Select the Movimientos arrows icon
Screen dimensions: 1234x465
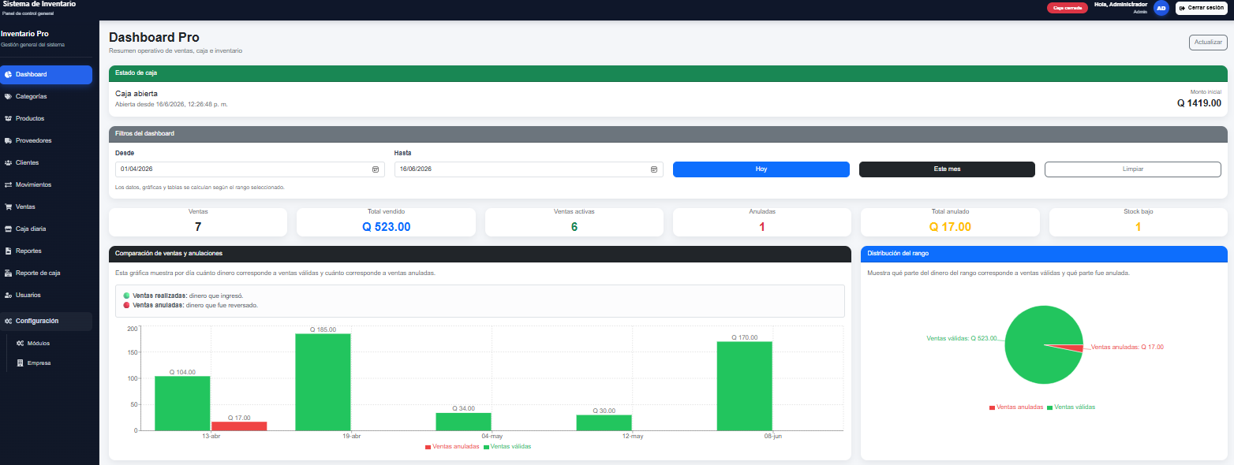click(8, 184)
